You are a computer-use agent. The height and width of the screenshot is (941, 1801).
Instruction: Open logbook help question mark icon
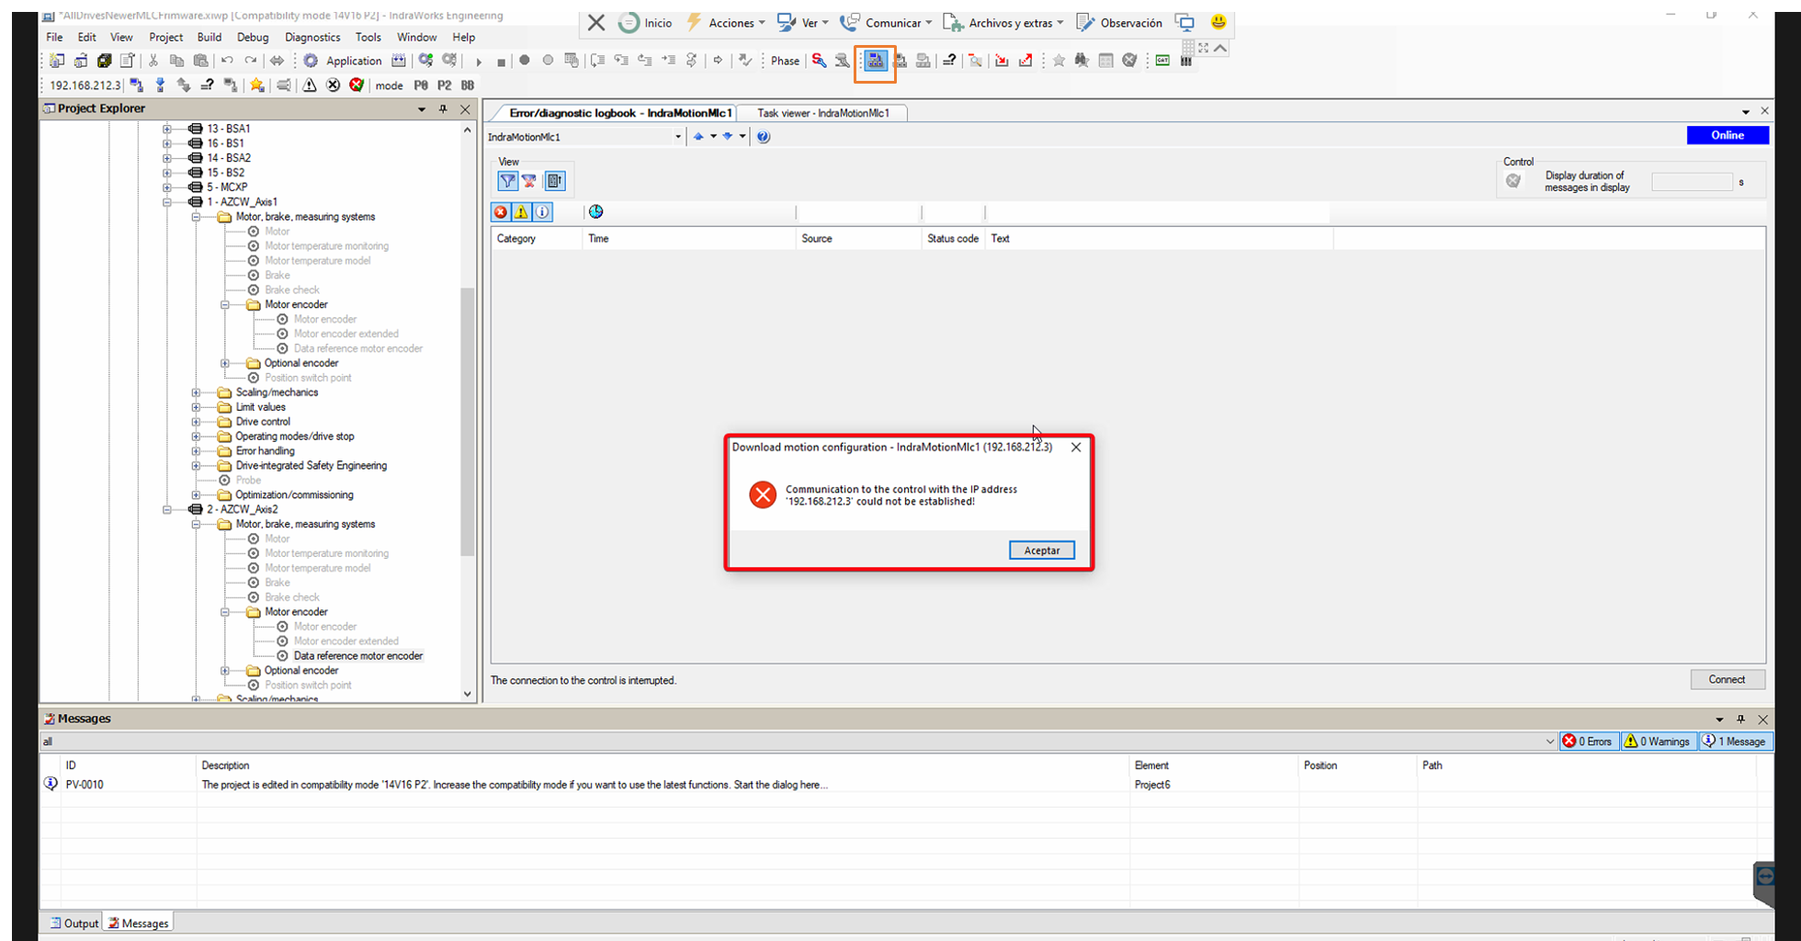763,137
